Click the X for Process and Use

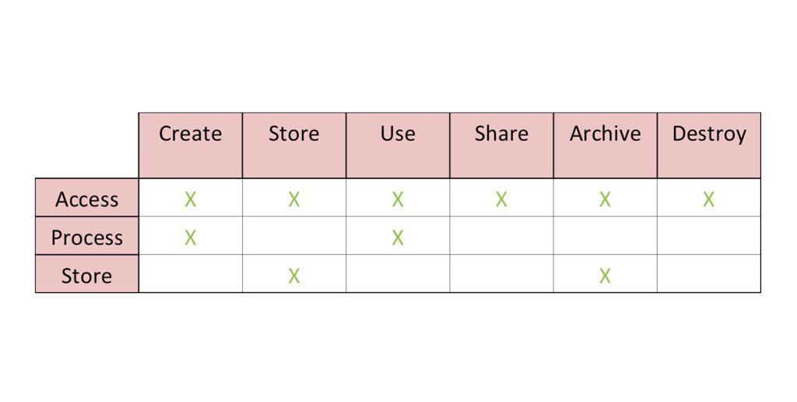tap(398, 238)
